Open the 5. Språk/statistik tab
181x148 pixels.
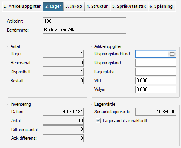point(129,6)
